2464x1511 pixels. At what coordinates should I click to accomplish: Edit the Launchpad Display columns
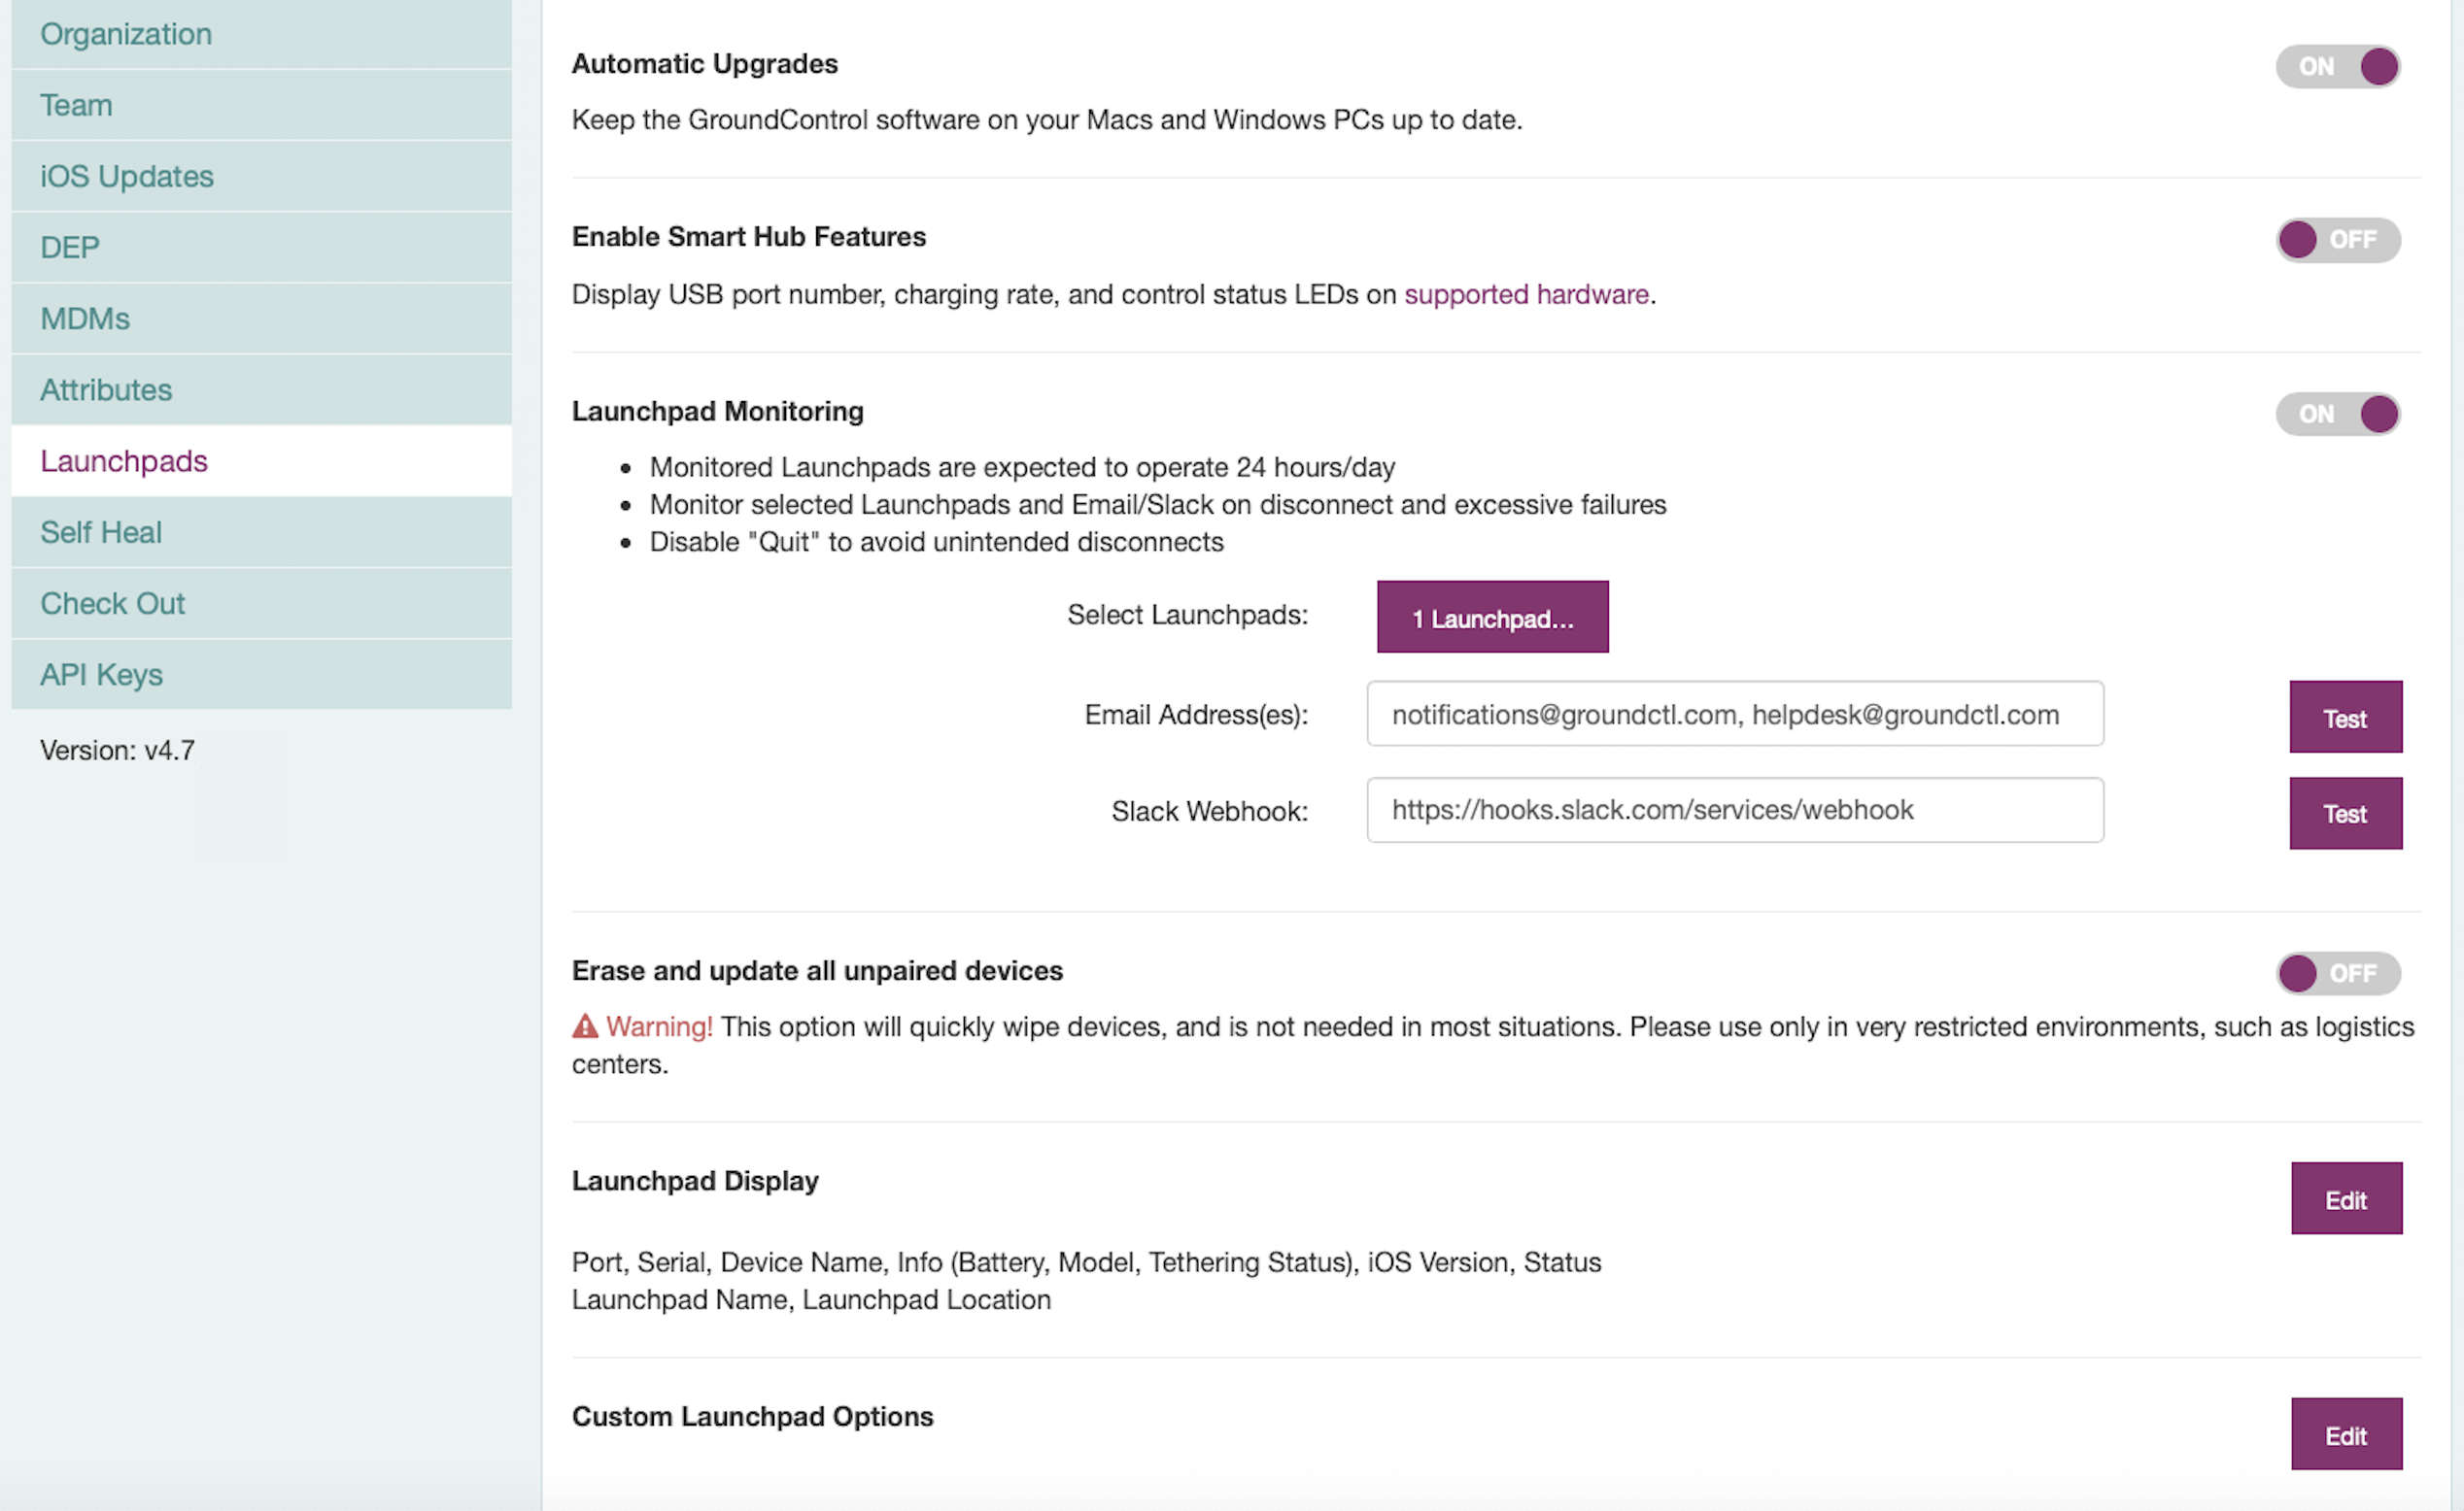2345,1199
